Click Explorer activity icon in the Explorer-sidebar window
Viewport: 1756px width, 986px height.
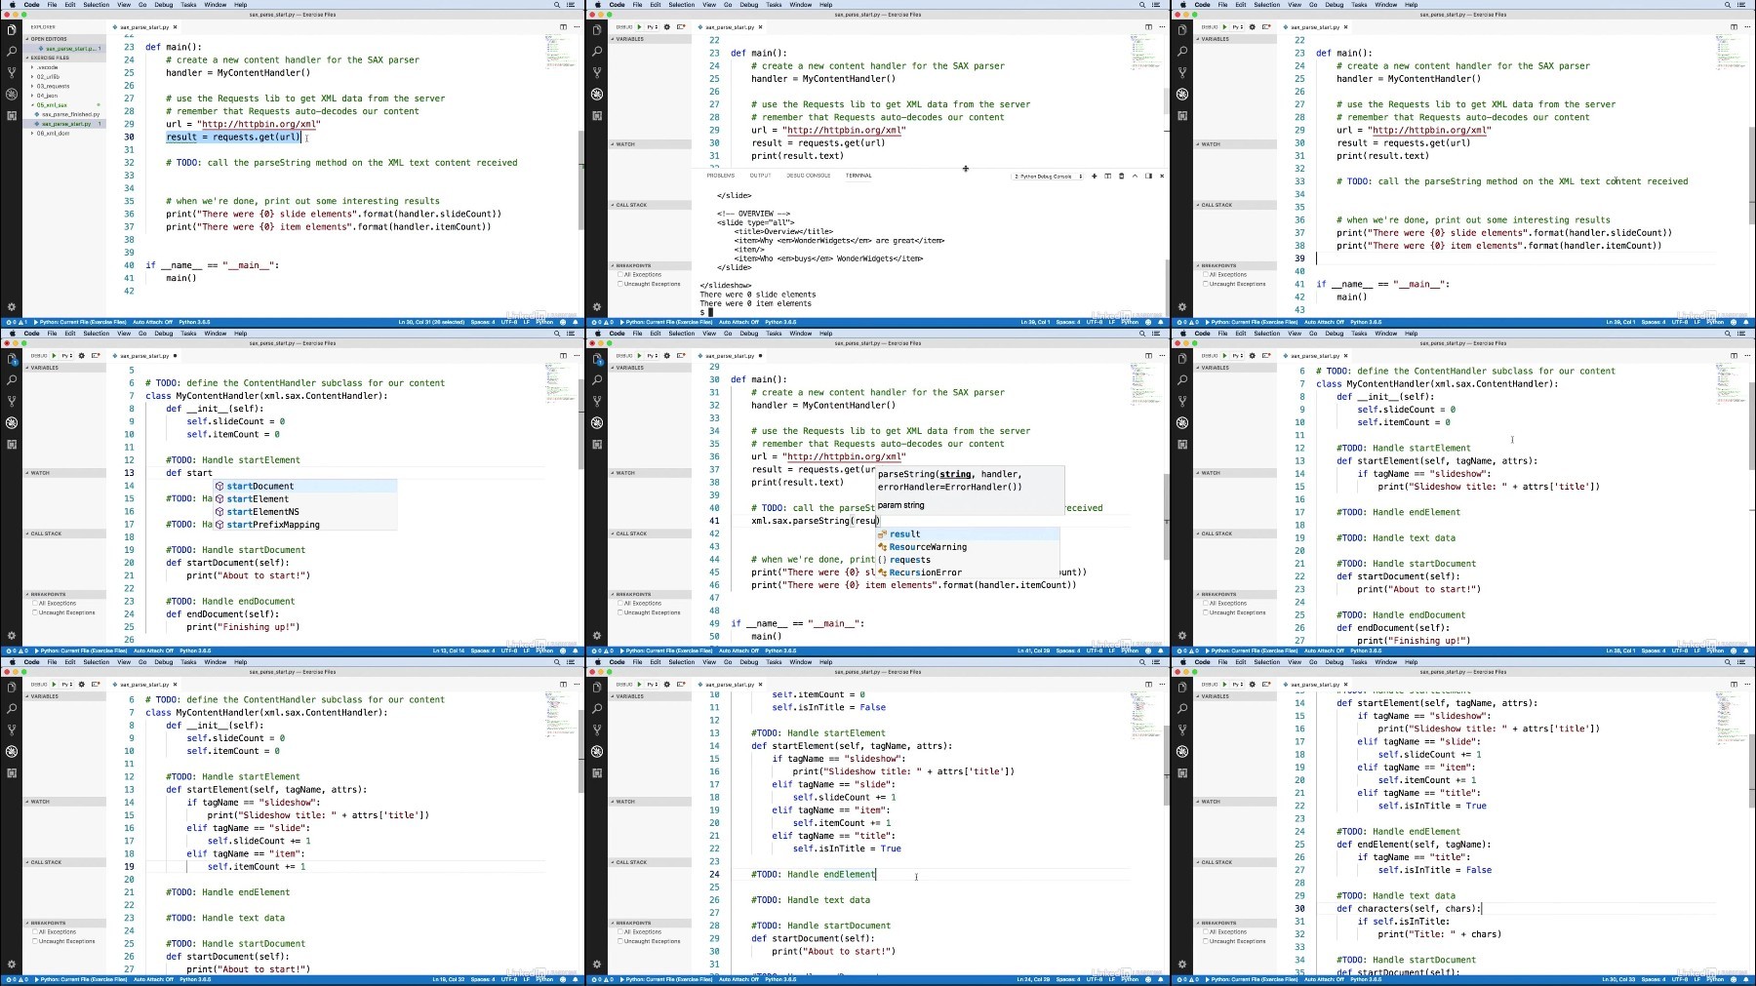[x=12, y=29]
